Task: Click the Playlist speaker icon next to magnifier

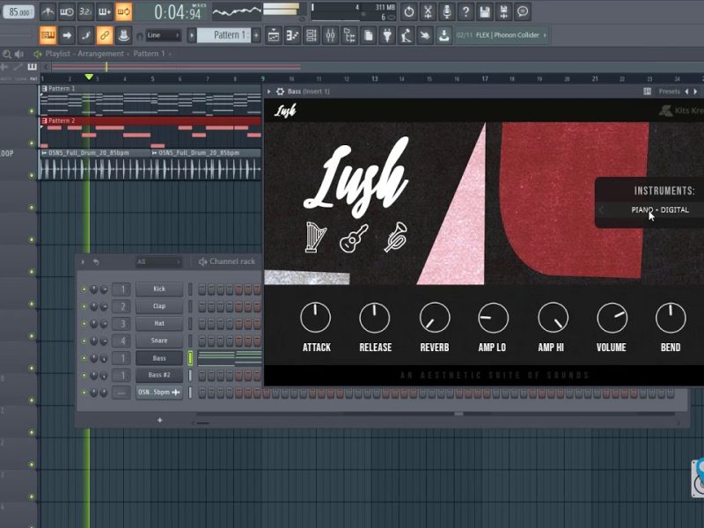Action: point(18,55)
